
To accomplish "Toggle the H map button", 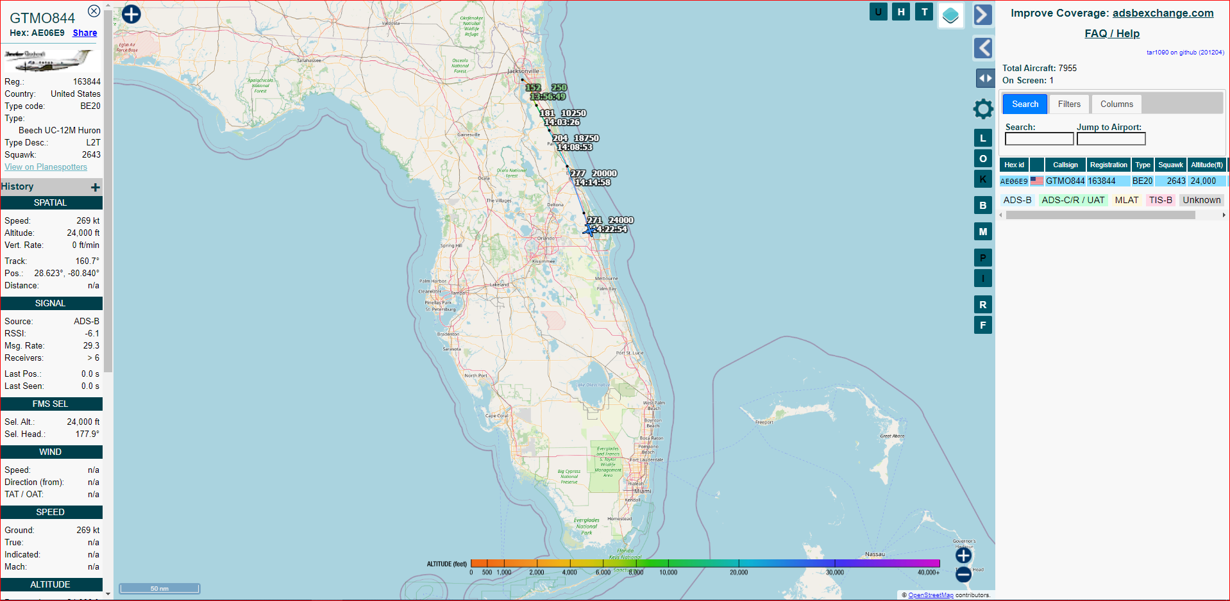I will point(901,12).
